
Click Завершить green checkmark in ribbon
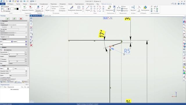[25, 8]
